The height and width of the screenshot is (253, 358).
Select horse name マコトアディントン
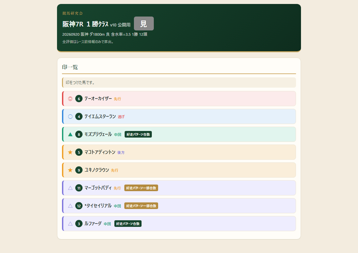click(100, 152)
